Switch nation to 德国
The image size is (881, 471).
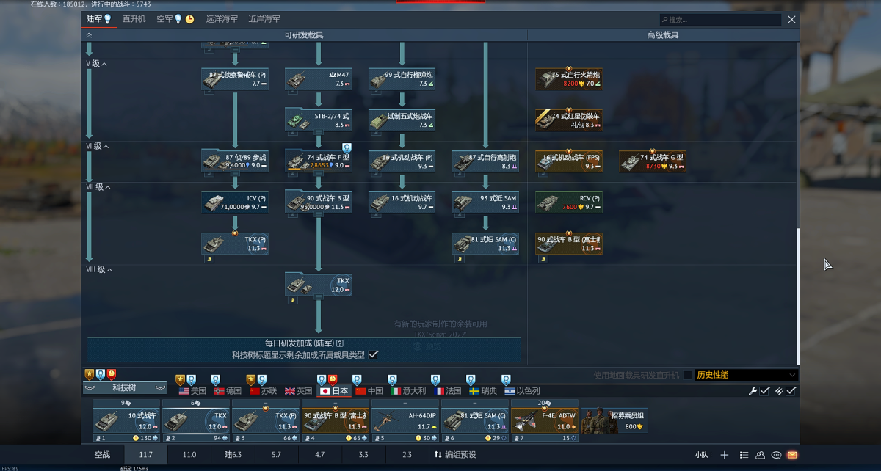click(228, 391)
